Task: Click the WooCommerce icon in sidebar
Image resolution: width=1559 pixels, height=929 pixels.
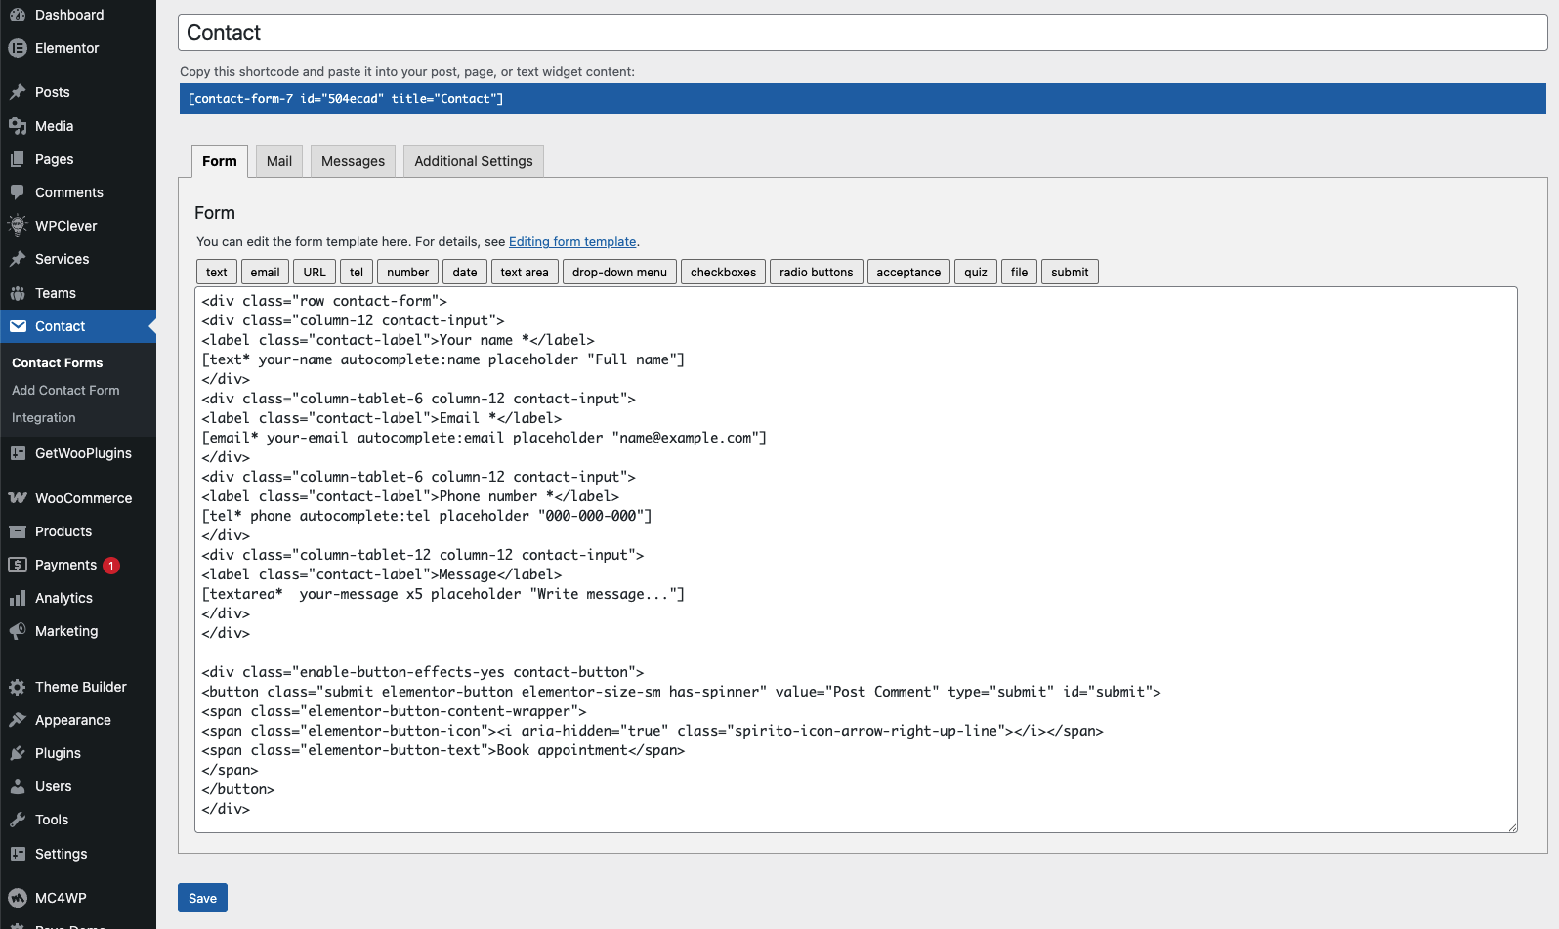Action: (x=18, y=498)
